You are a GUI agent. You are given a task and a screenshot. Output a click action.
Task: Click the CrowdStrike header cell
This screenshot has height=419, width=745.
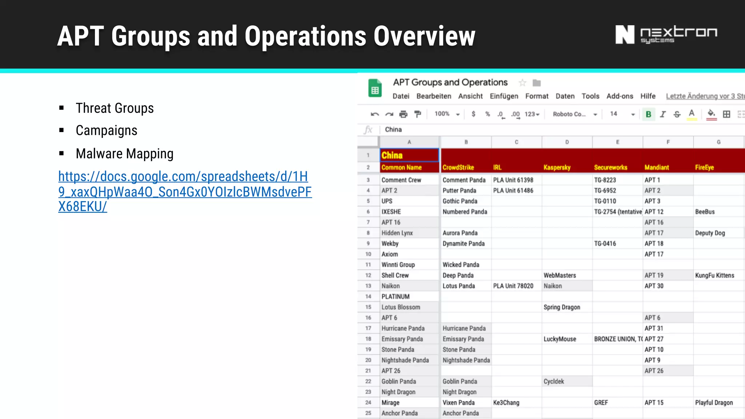point(466,167)
